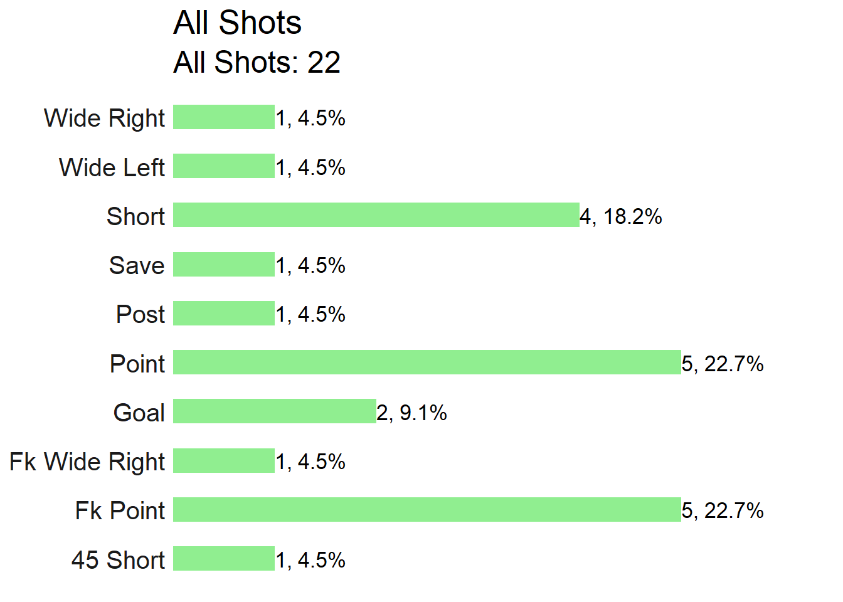Click the '45 Short' axis label
This screenshot has width=843, height=602.
[x=119, y=560]
